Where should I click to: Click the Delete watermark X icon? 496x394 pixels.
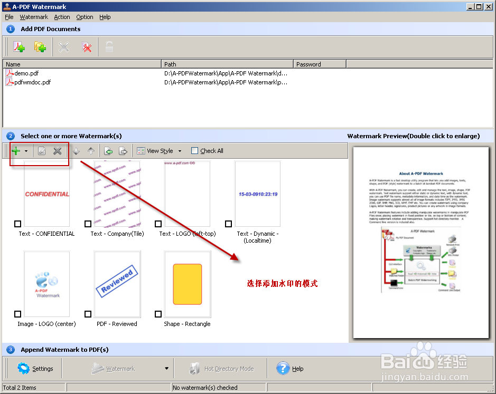57,151
